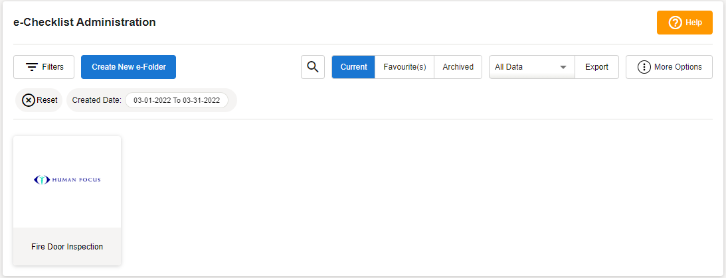Click Create New e-Folder button
This screenshot has height=278, width=726.
(128, 67)
